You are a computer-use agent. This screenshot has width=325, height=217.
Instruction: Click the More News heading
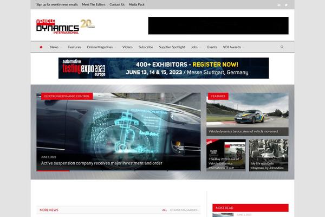(x=49, y=210)
